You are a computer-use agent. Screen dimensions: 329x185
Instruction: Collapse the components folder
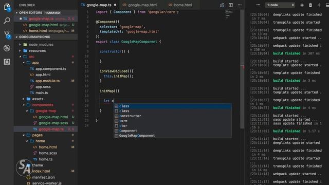click(x=24, y=105)
